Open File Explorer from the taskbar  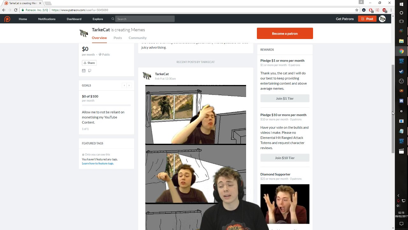click(x=401, y=41)
